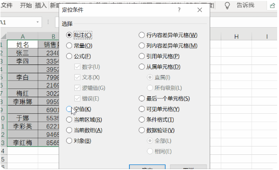Screen dimensions: 279x170
Task: Select column H header
Action: (x=237, y=37)
